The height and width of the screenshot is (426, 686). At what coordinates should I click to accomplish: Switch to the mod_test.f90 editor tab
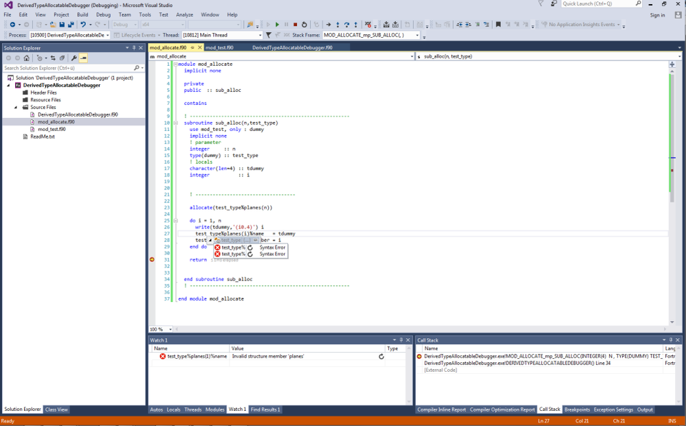coord(219,48)
